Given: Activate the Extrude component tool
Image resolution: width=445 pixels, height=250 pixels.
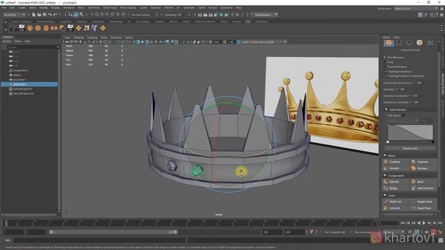Looking at the screenshot, I should click(x=396, y=182).
